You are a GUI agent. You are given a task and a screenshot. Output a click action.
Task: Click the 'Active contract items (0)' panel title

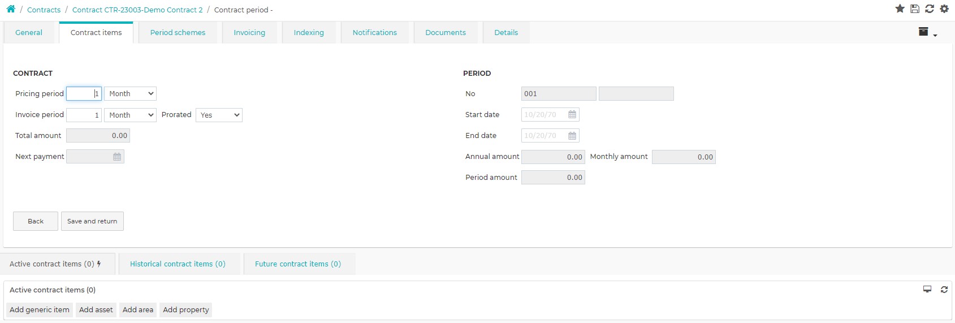(x=53, y=290)
